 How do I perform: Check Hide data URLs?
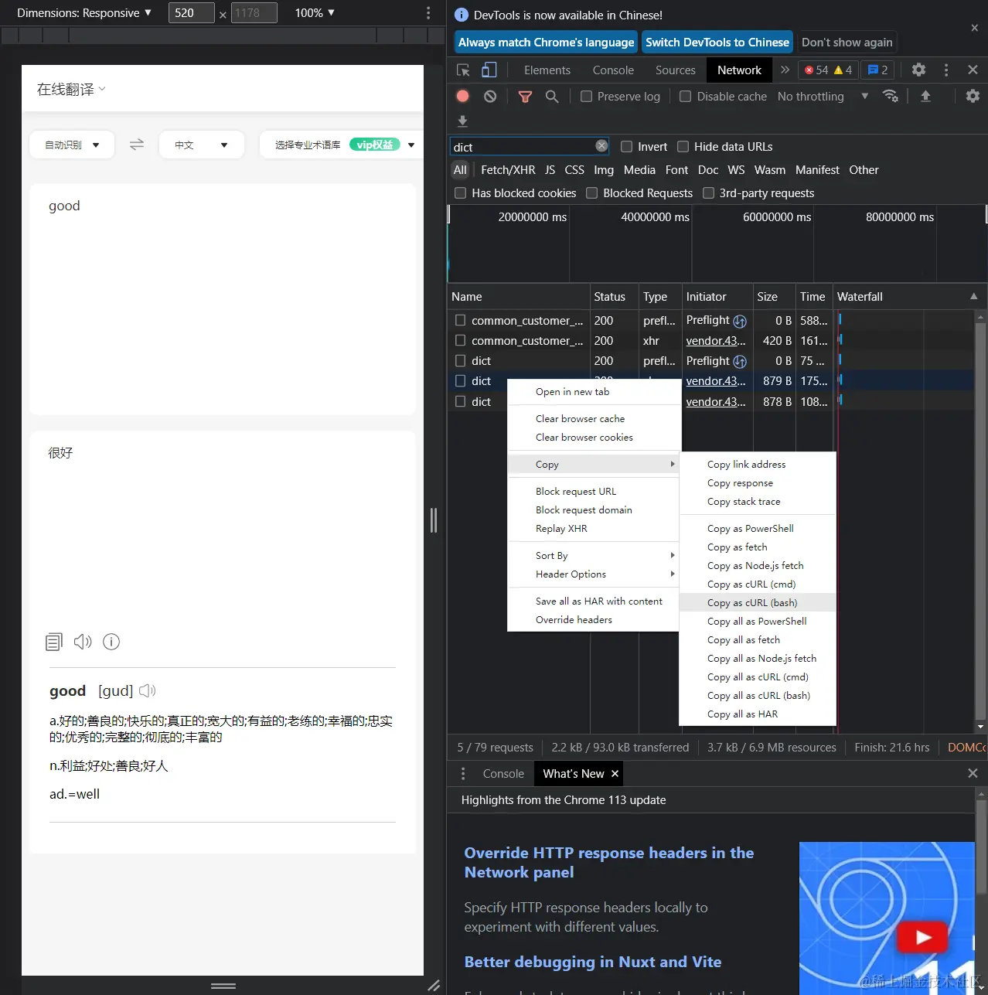(x=683, y=147)
